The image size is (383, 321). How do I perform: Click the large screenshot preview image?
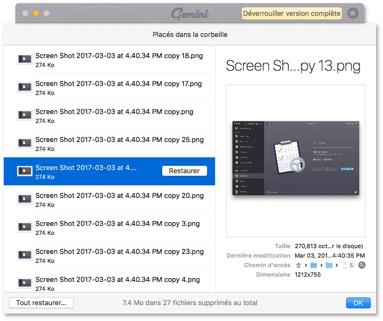pos(295,158)
